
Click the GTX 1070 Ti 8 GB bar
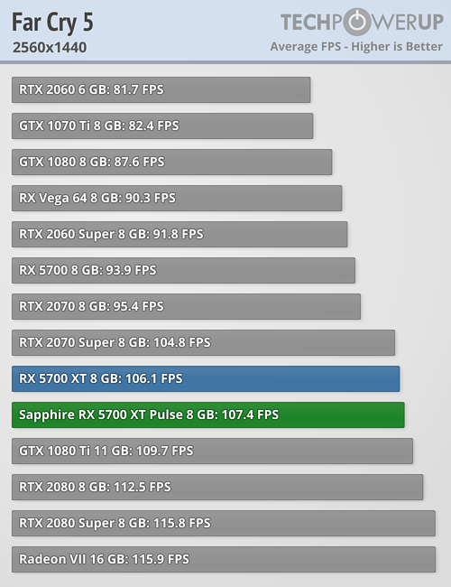(162, 126)
